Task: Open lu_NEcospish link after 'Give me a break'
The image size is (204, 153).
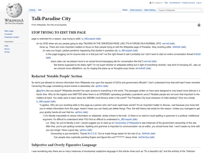Action: pos(43,102)
